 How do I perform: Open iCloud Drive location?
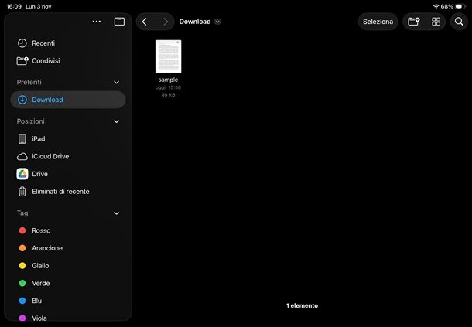coord(68,156)
